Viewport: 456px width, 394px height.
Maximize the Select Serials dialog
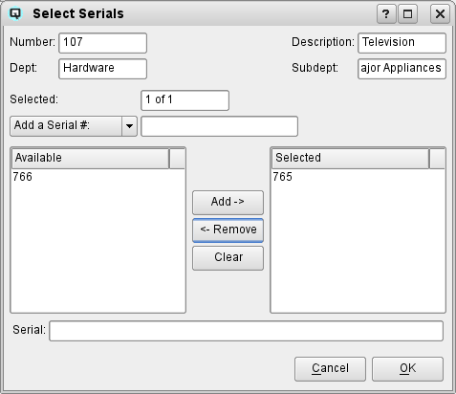407,14
